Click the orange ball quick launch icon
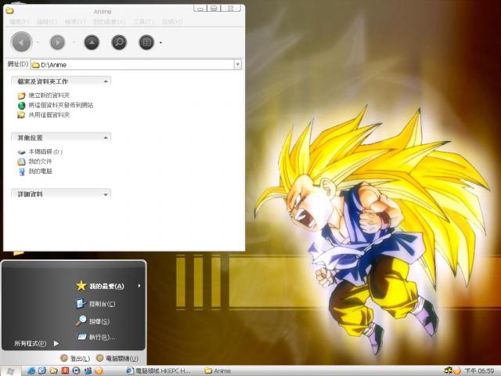Viewport: 501px width, 376px height. (99, 371)
